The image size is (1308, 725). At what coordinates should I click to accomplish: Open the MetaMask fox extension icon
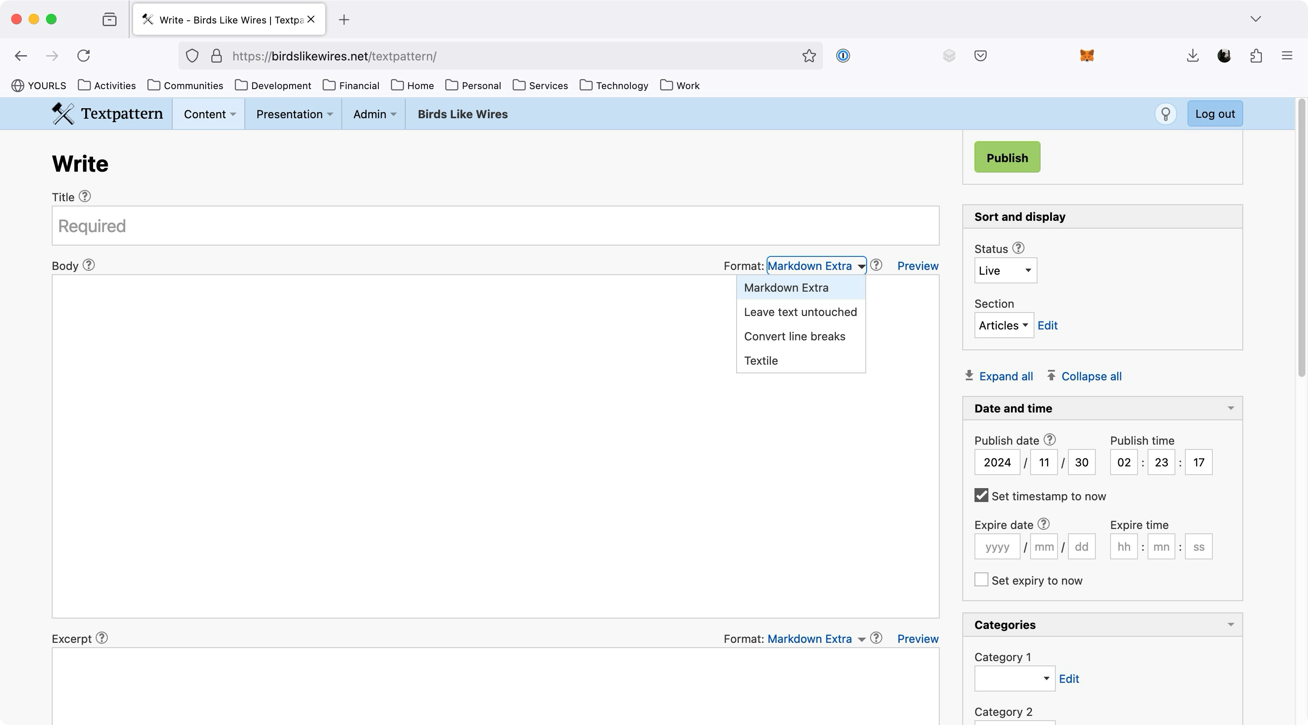click(x=1087, y=56)
